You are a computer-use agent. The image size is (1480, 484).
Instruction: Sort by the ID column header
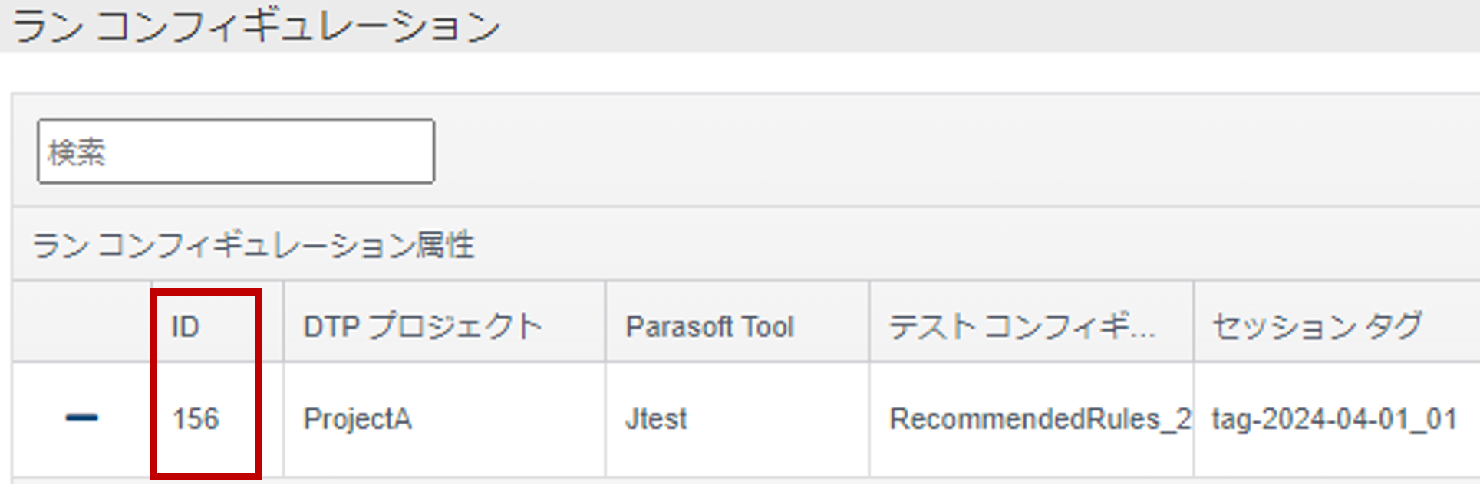(186, 327)
